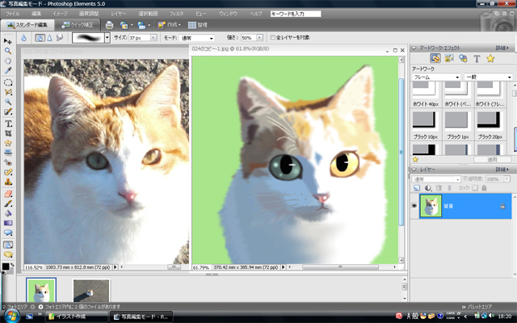Select the Elliptical Marquee tool

(8, 82)
